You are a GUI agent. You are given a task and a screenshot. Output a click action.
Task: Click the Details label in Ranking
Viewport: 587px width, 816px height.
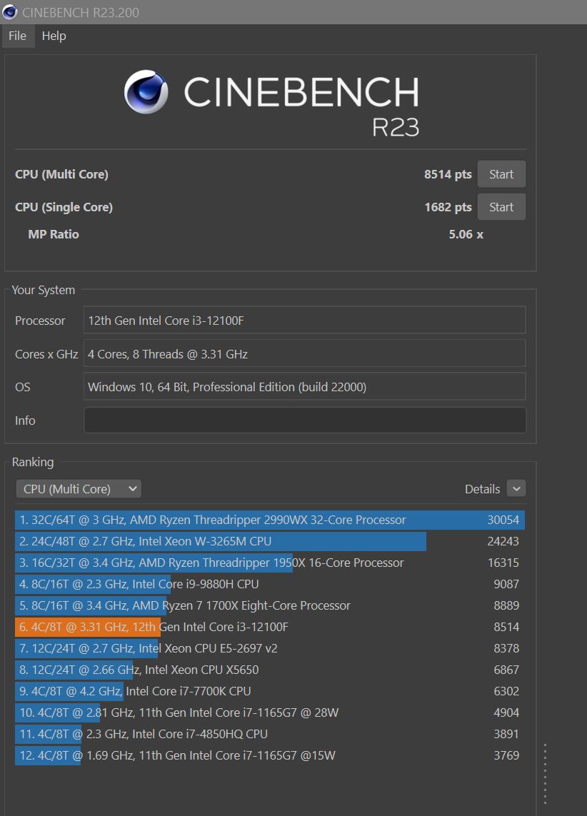click(x=482, y=489)
